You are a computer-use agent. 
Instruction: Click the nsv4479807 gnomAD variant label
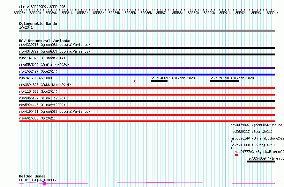(x=257, y=125)
